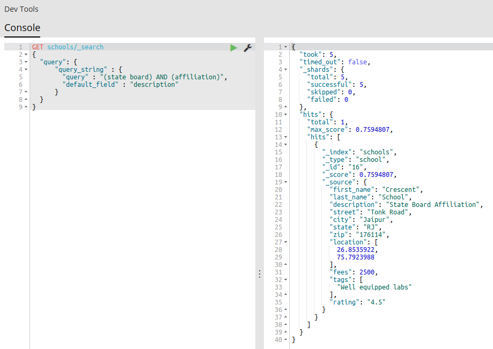Screen dimensions: 493x349
Task: Click fold end marker on response line 36
Action: point(286,310)
